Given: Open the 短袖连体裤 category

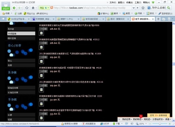Looking at the screenshot, I should 21,88.
